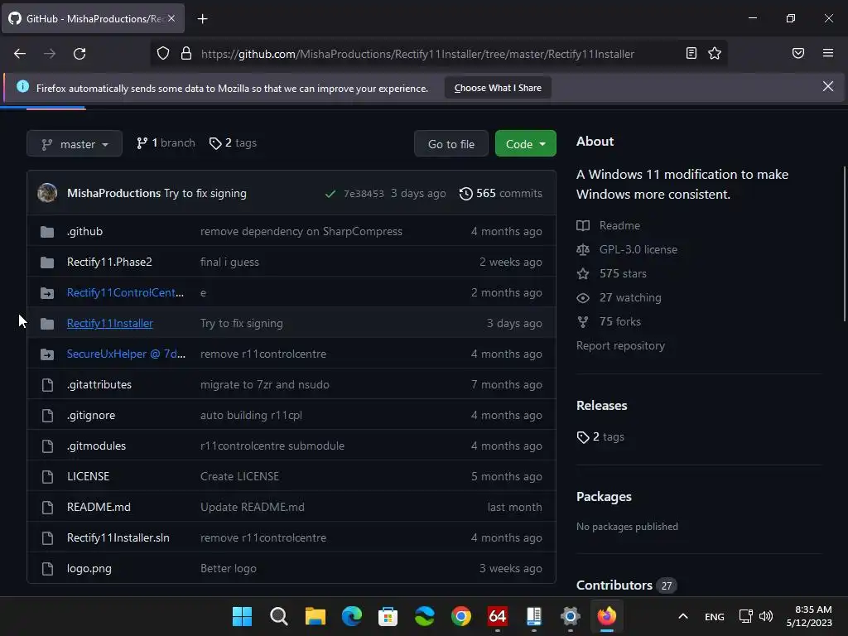Open Settings gear in the taskbar
848x636 pixels.
[x=570, y=616]
